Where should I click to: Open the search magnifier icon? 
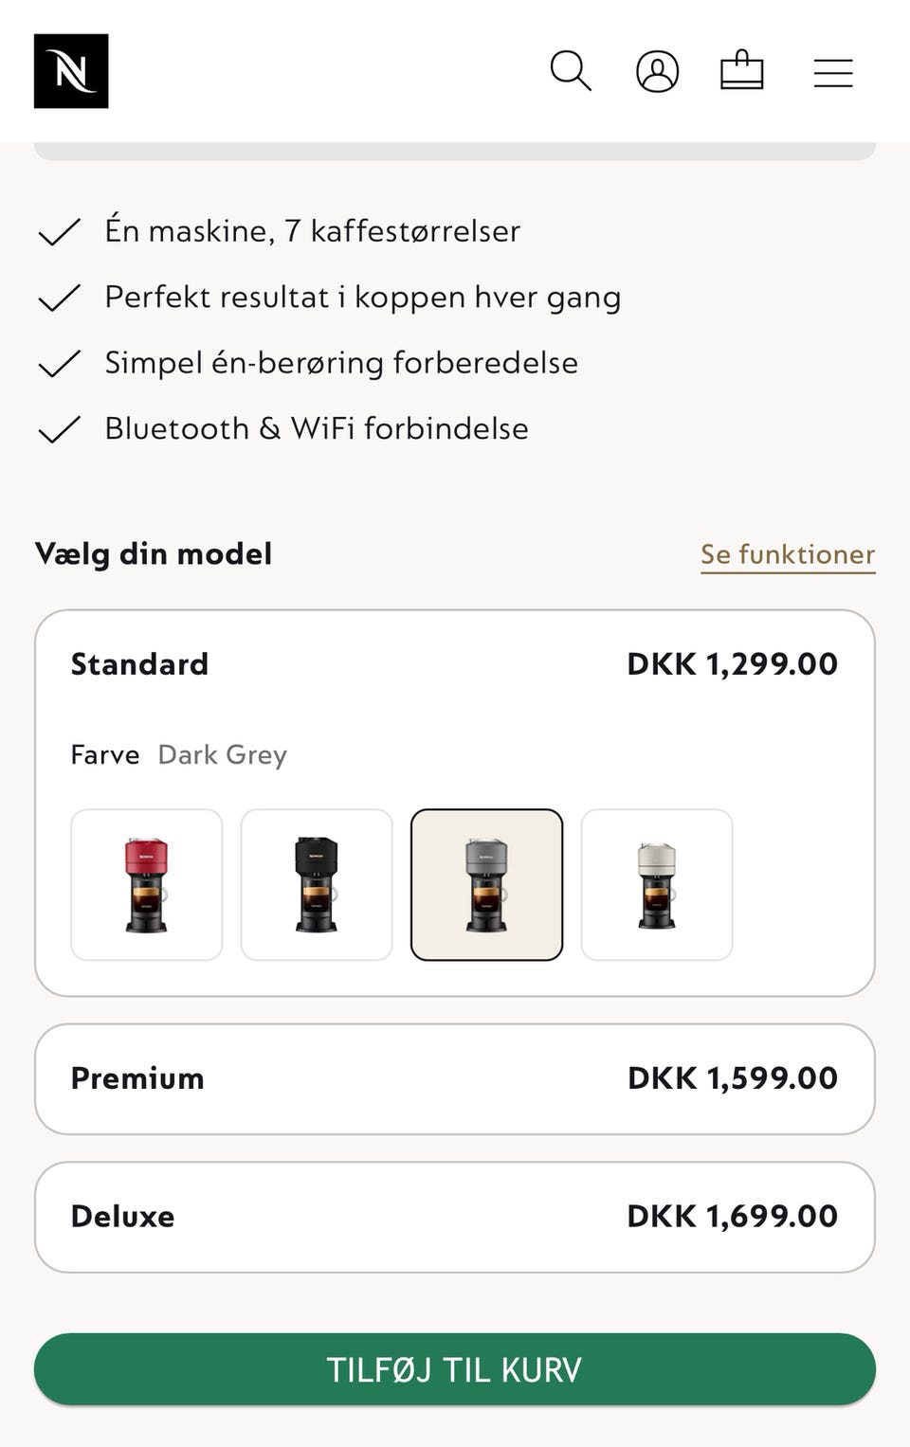[x=571, y=71]
